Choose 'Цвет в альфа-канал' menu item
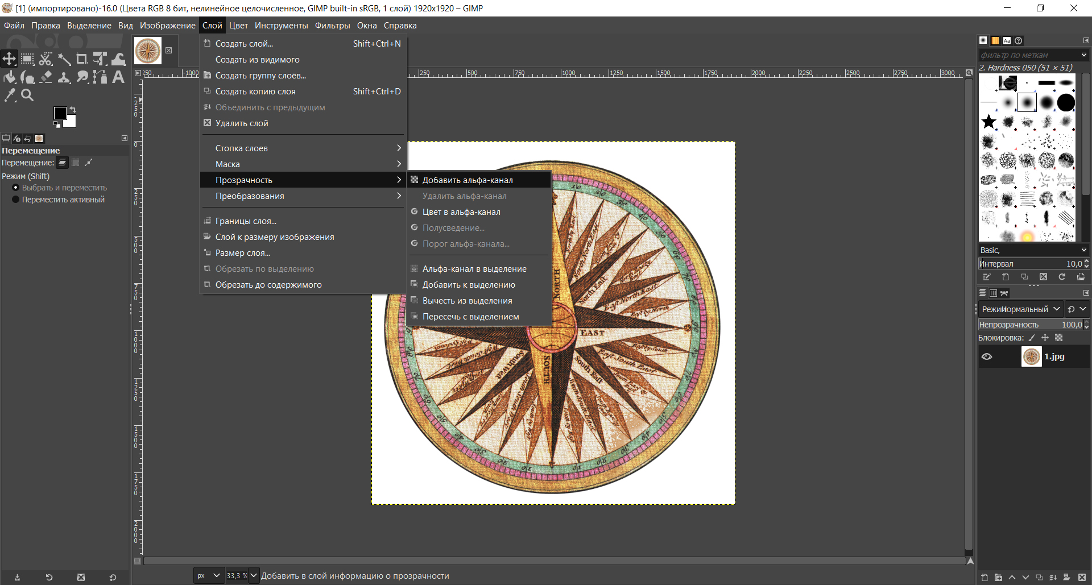1092x585 pixels. [479, 211]
